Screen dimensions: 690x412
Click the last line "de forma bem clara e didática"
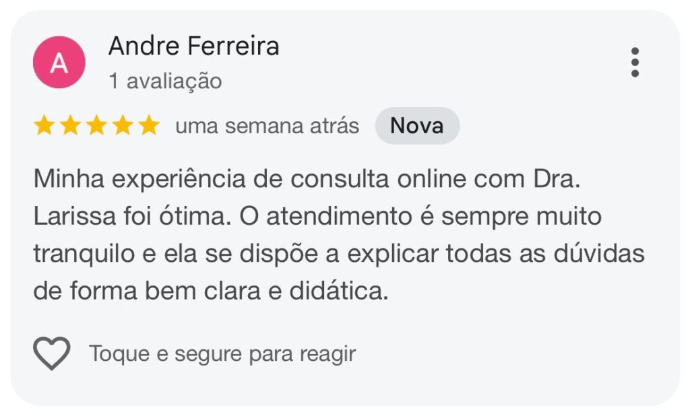[211, 291]
